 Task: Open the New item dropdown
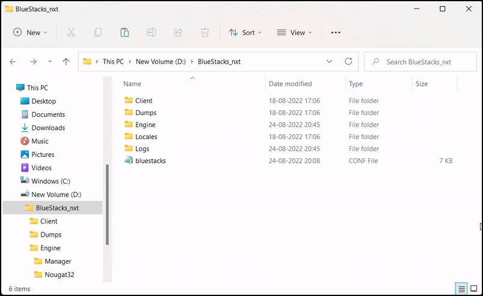coord(30,32)
